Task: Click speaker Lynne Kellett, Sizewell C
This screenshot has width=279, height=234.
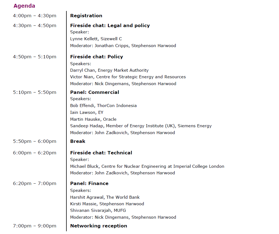Action: pyautogui.click(x=96, y=39)
